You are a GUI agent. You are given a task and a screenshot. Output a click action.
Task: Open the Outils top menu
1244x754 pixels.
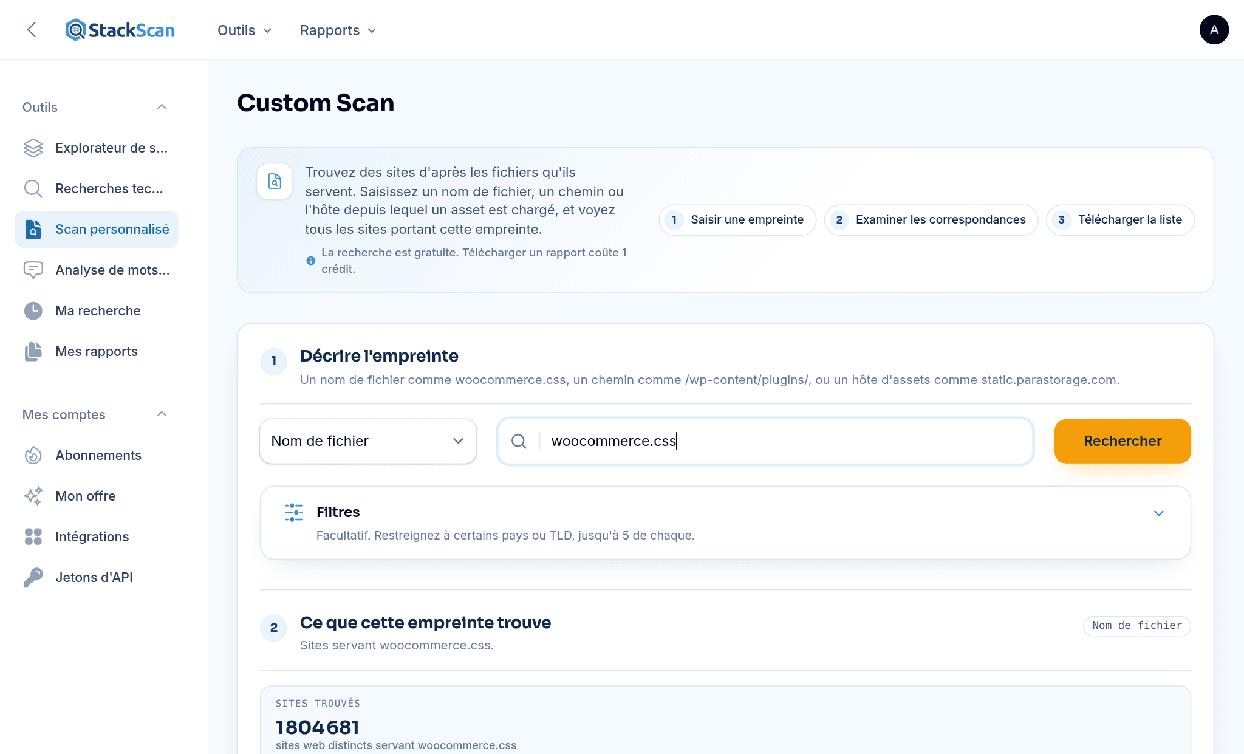point(244,30)
